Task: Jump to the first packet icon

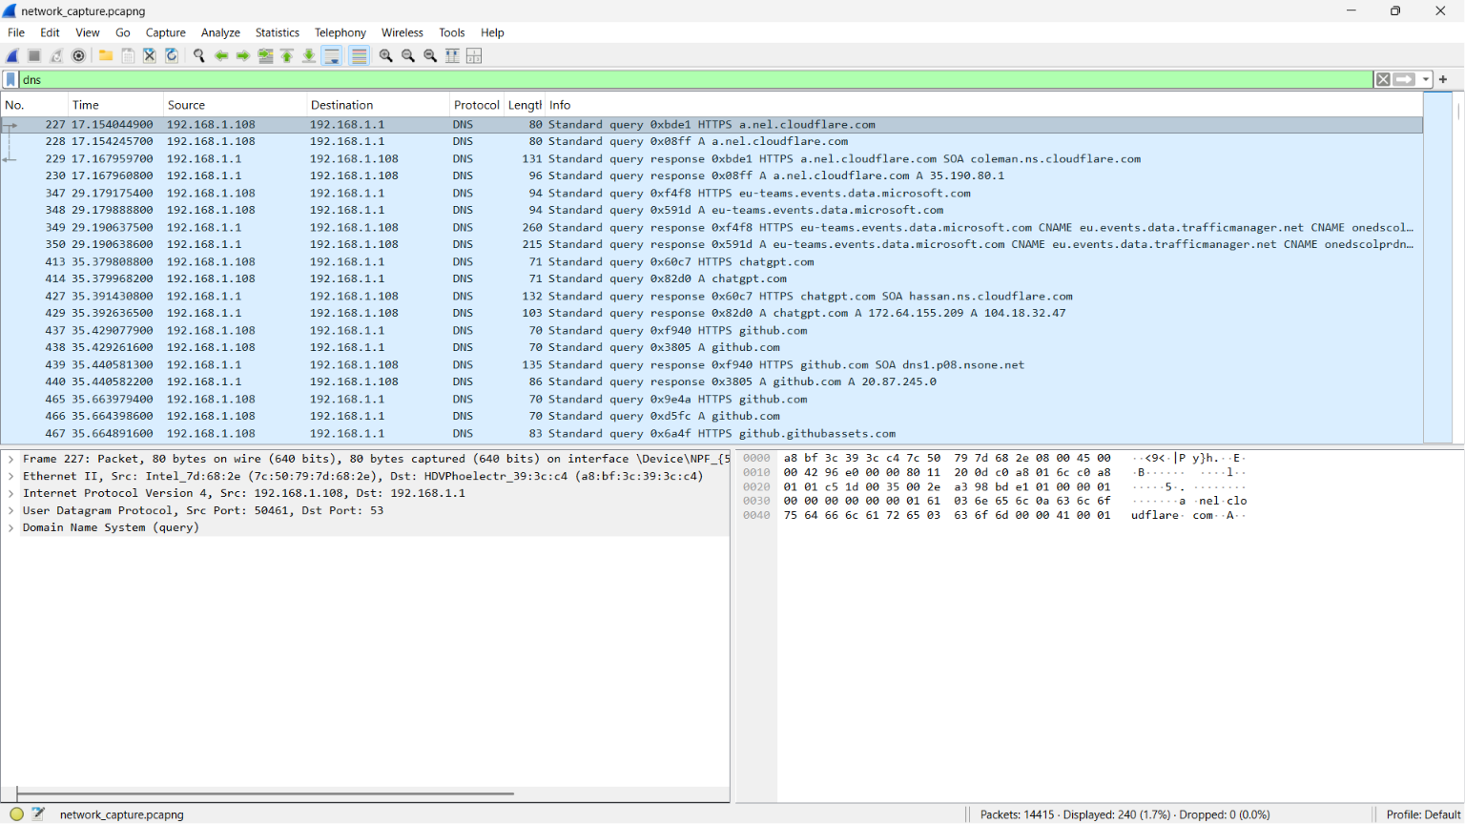Action: pos(287,55)
